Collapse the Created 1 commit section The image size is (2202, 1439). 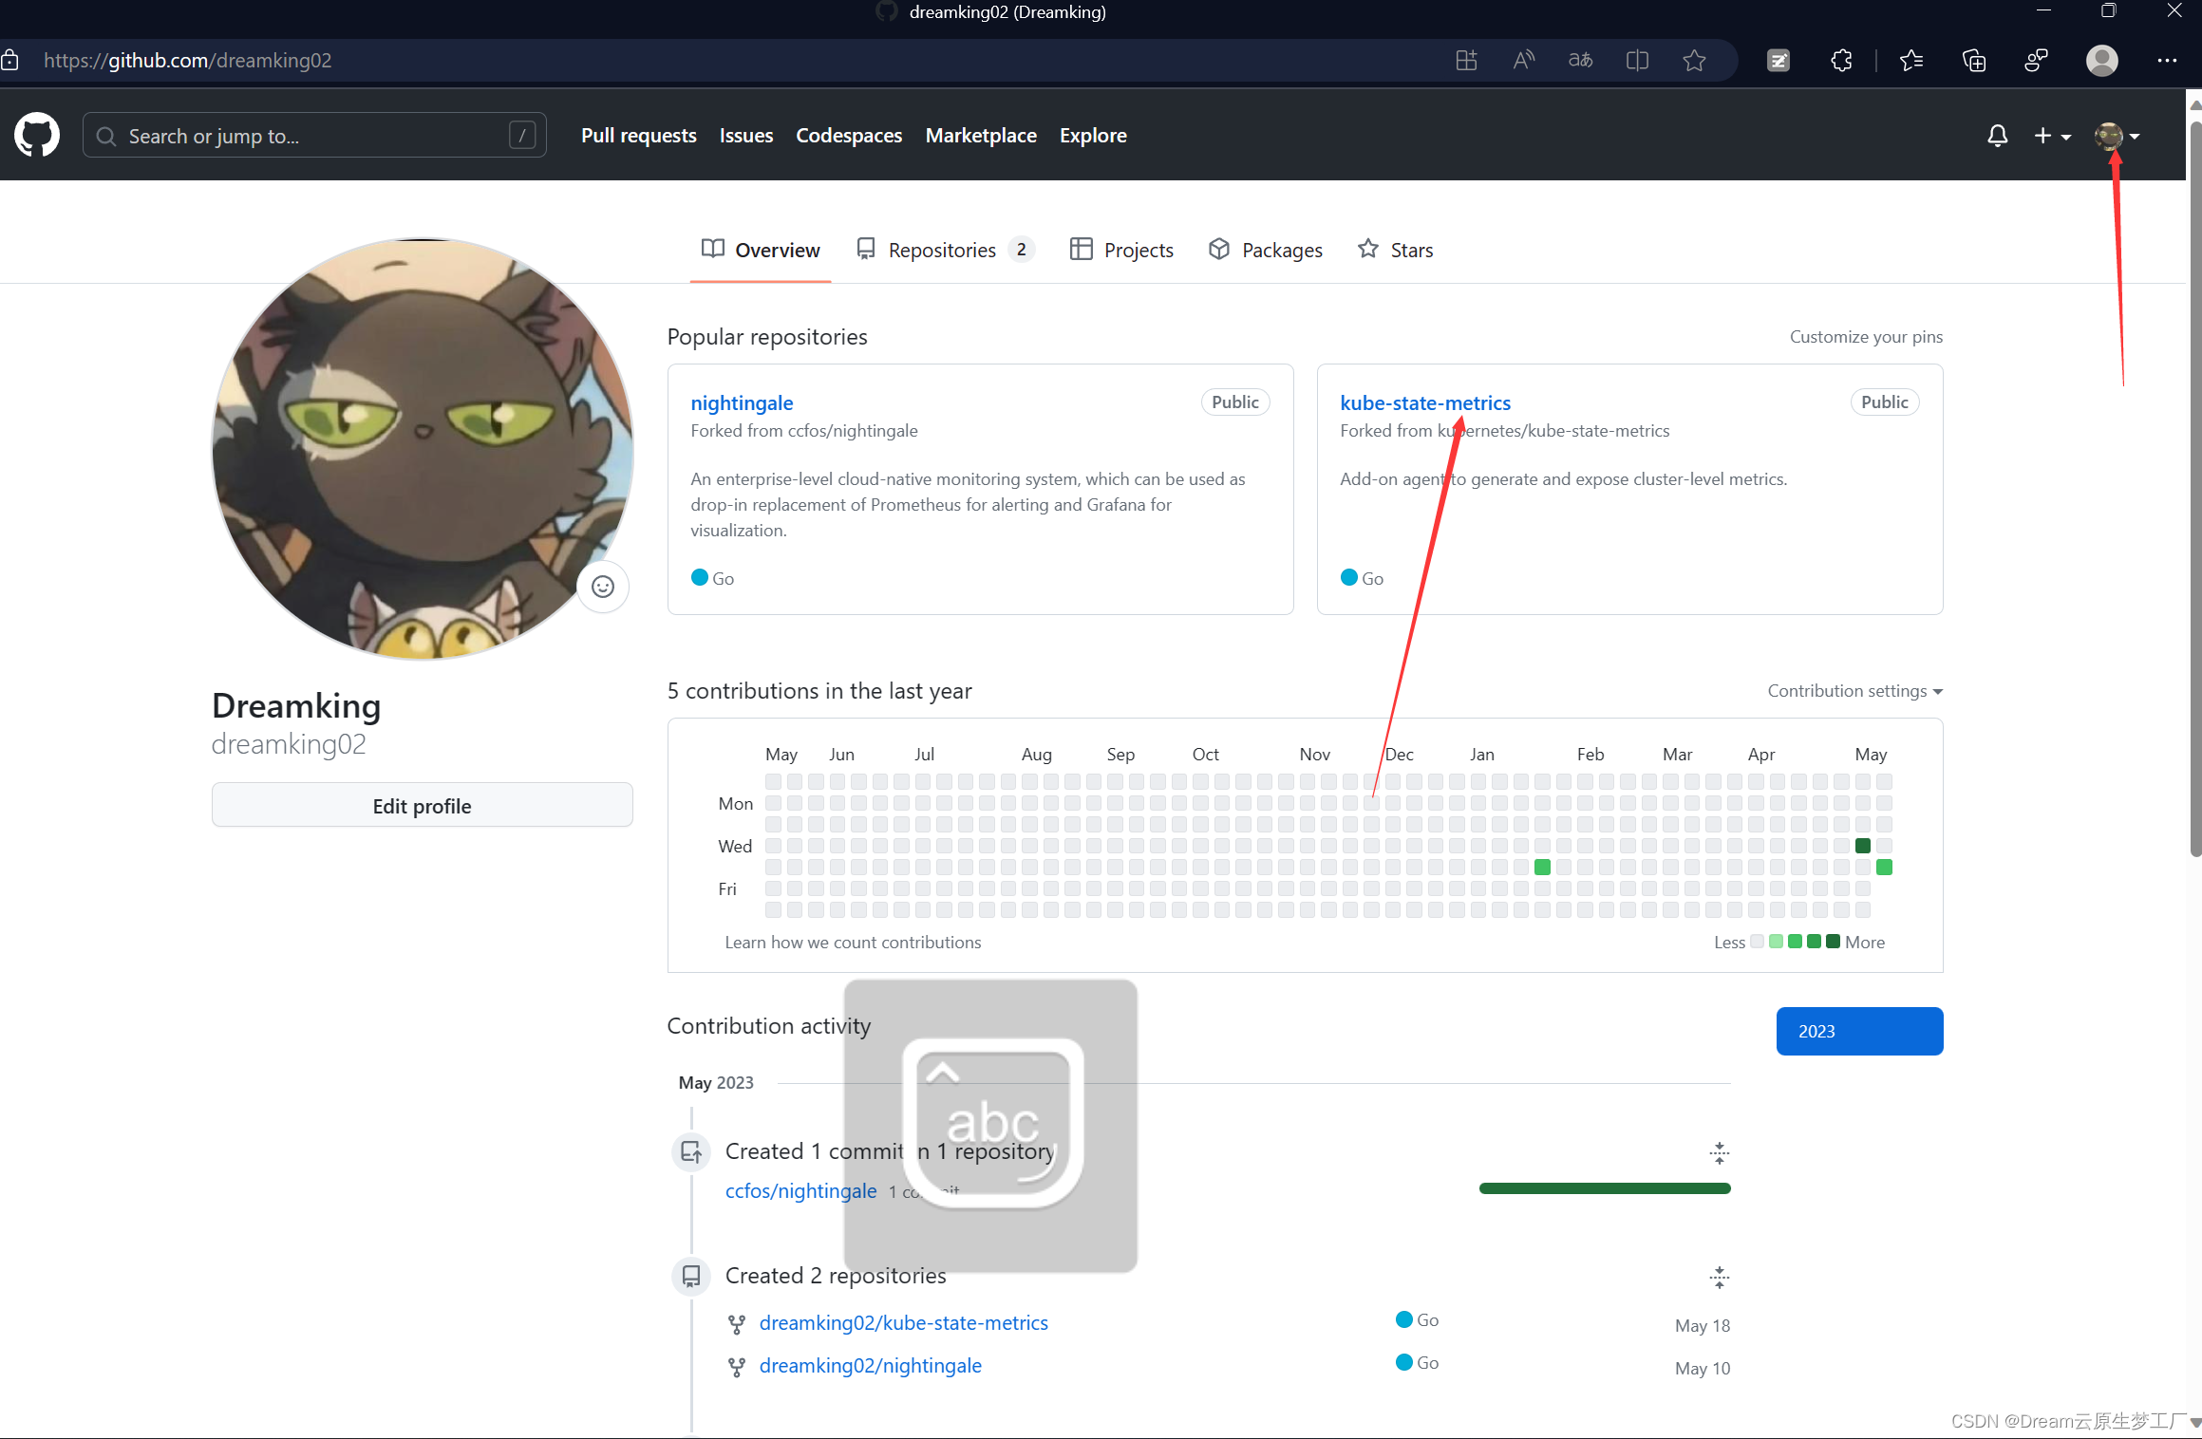point(1719,1153)
